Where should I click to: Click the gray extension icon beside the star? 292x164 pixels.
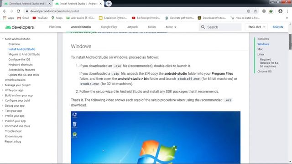264,11
